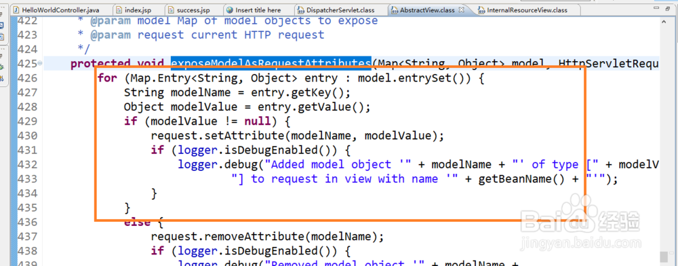Click the request.removeAttribute(modelName) line
678x266 pixels.
(267, 237)
